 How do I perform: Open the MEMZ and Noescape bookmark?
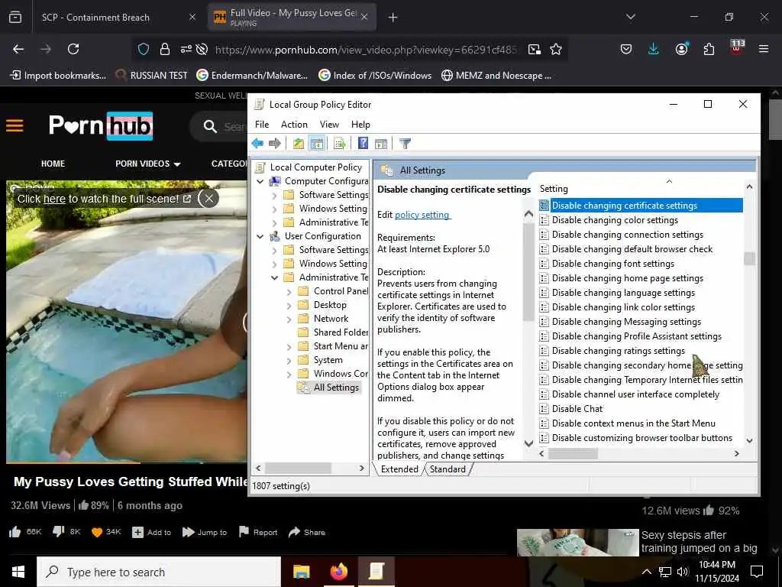tap(496, 76)
